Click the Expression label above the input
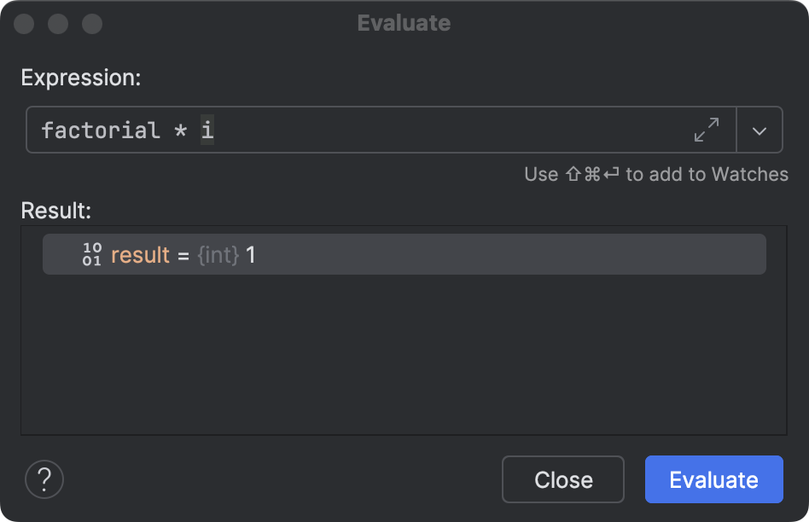Image resolution: width=809 pixels, height=522 pixels. click(x=80, y=78)
